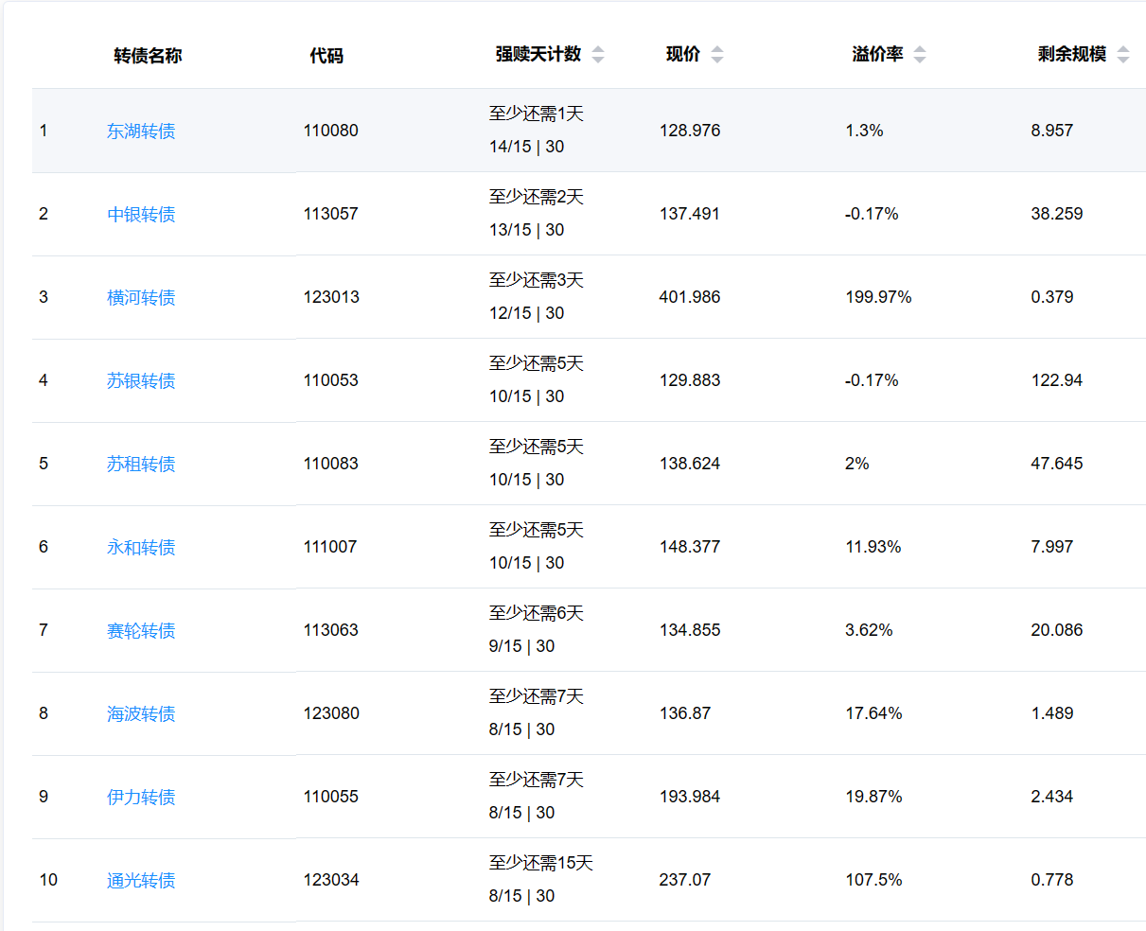1146x931 pixels.
Task: Click the 转债名称 column header
Action: 148,56
